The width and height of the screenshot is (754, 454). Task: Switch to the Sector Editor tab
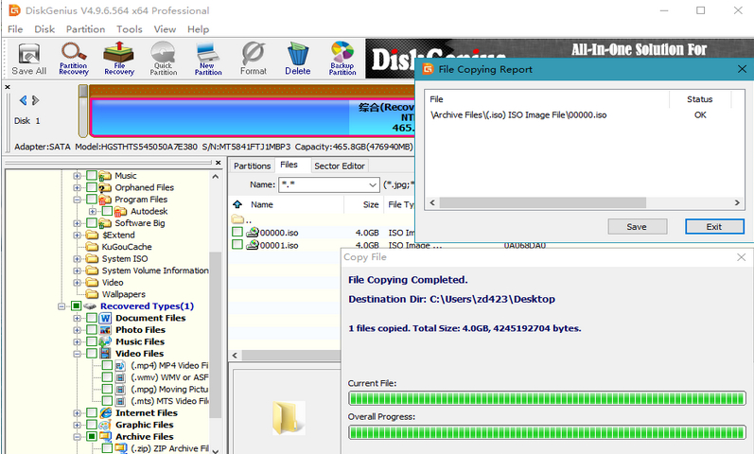339,166
